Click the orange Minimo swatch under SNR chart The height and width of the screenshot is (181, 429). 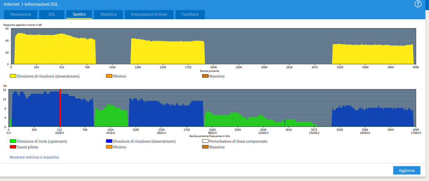coord(109,76)
